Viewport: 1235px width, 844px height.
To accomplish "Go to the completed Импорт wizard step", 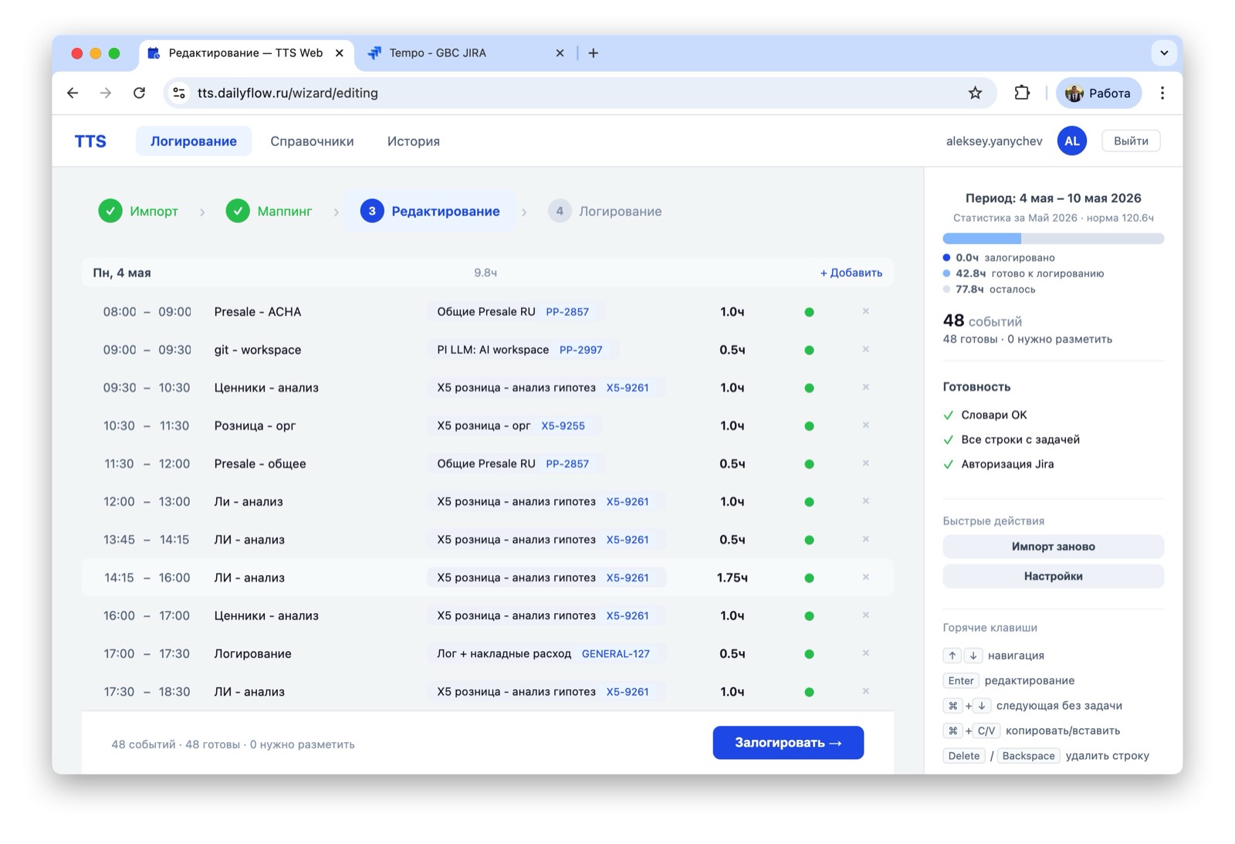I will [139, 211].
